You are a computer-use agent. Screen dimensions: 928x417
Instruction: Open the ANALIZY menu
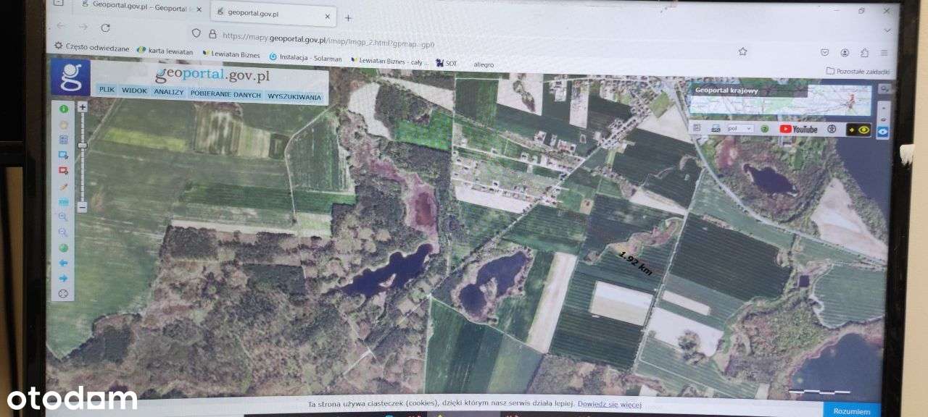click(x=168, y=92)
